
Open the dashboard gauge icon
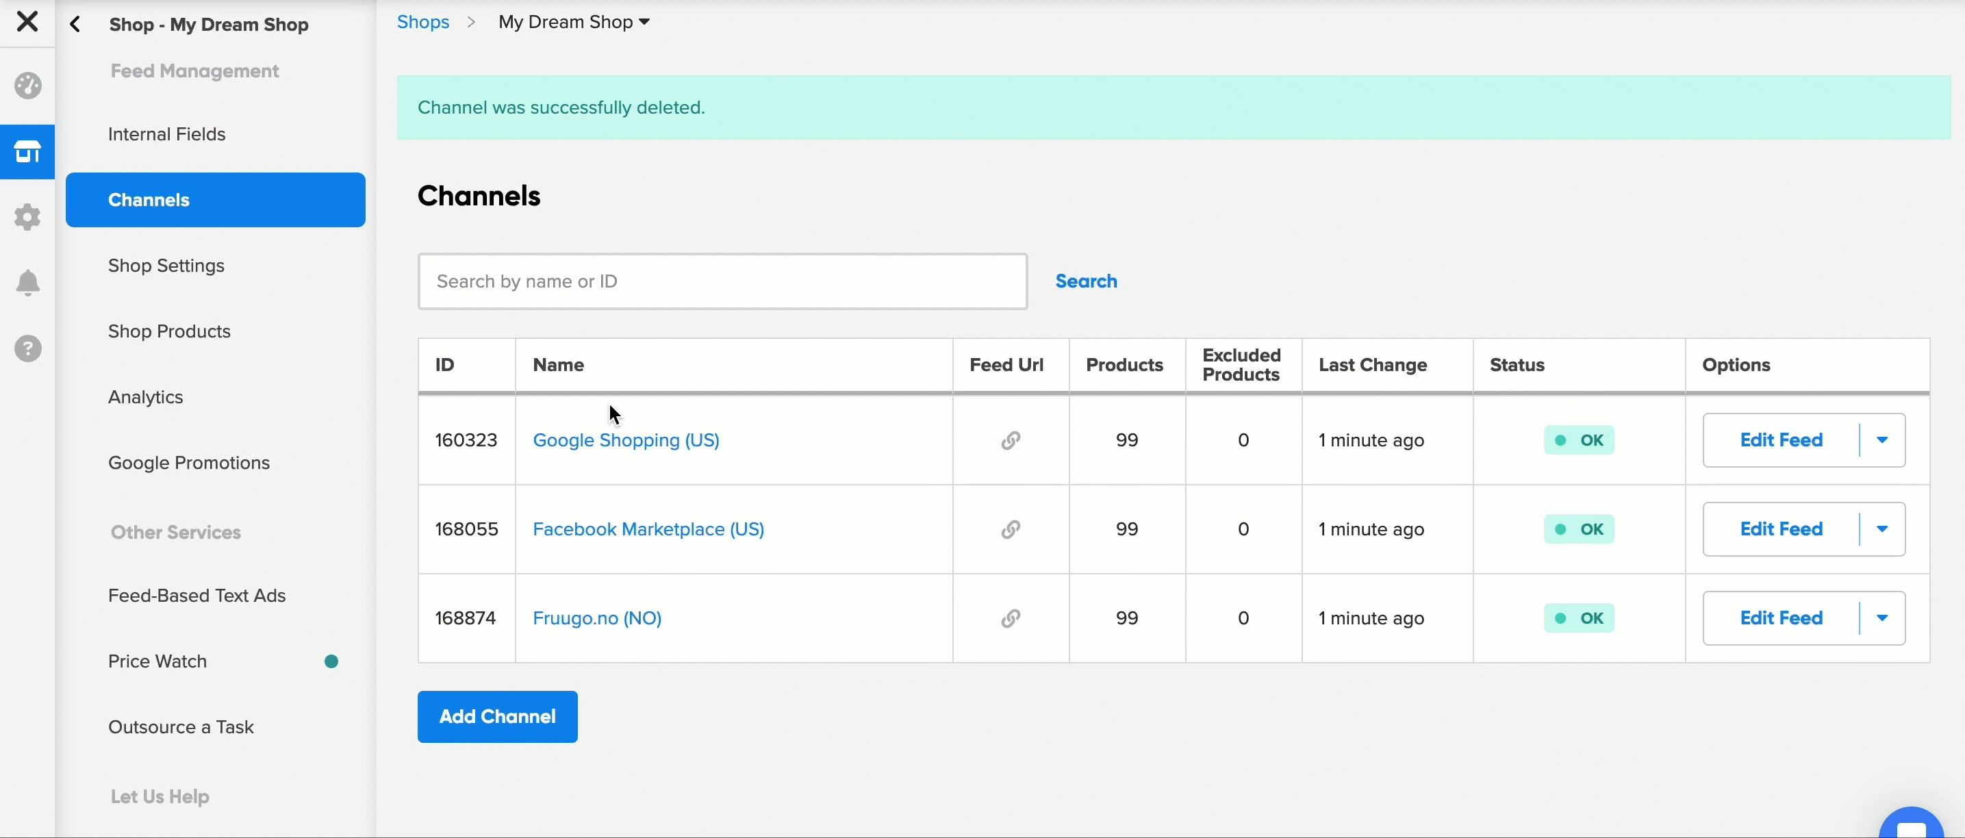coord(27,86)
